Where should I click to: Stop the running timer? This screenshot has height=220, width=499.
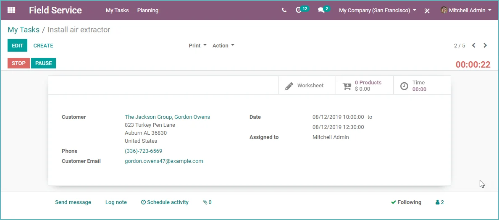coord(18,63)
